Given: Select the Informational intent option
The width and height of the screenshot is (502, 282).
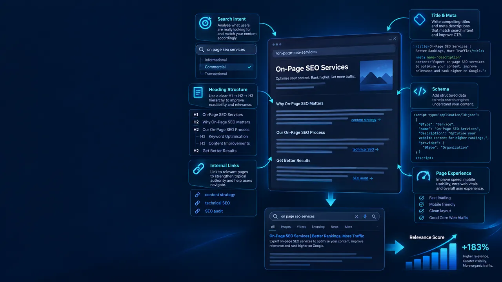Looking at the screenshot, I should point(216,60).
